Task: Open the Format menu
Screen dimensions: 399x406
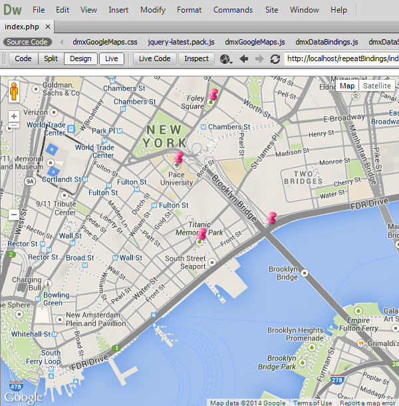Action: click(189, 10)
